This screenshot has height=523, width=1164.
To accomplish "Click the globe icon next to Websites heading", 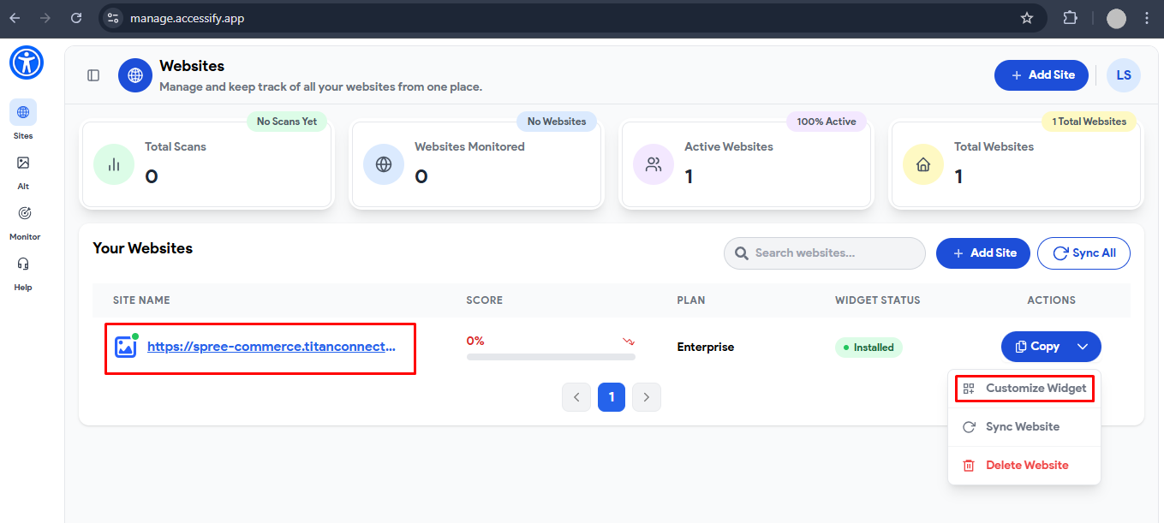I will (134, 74).
